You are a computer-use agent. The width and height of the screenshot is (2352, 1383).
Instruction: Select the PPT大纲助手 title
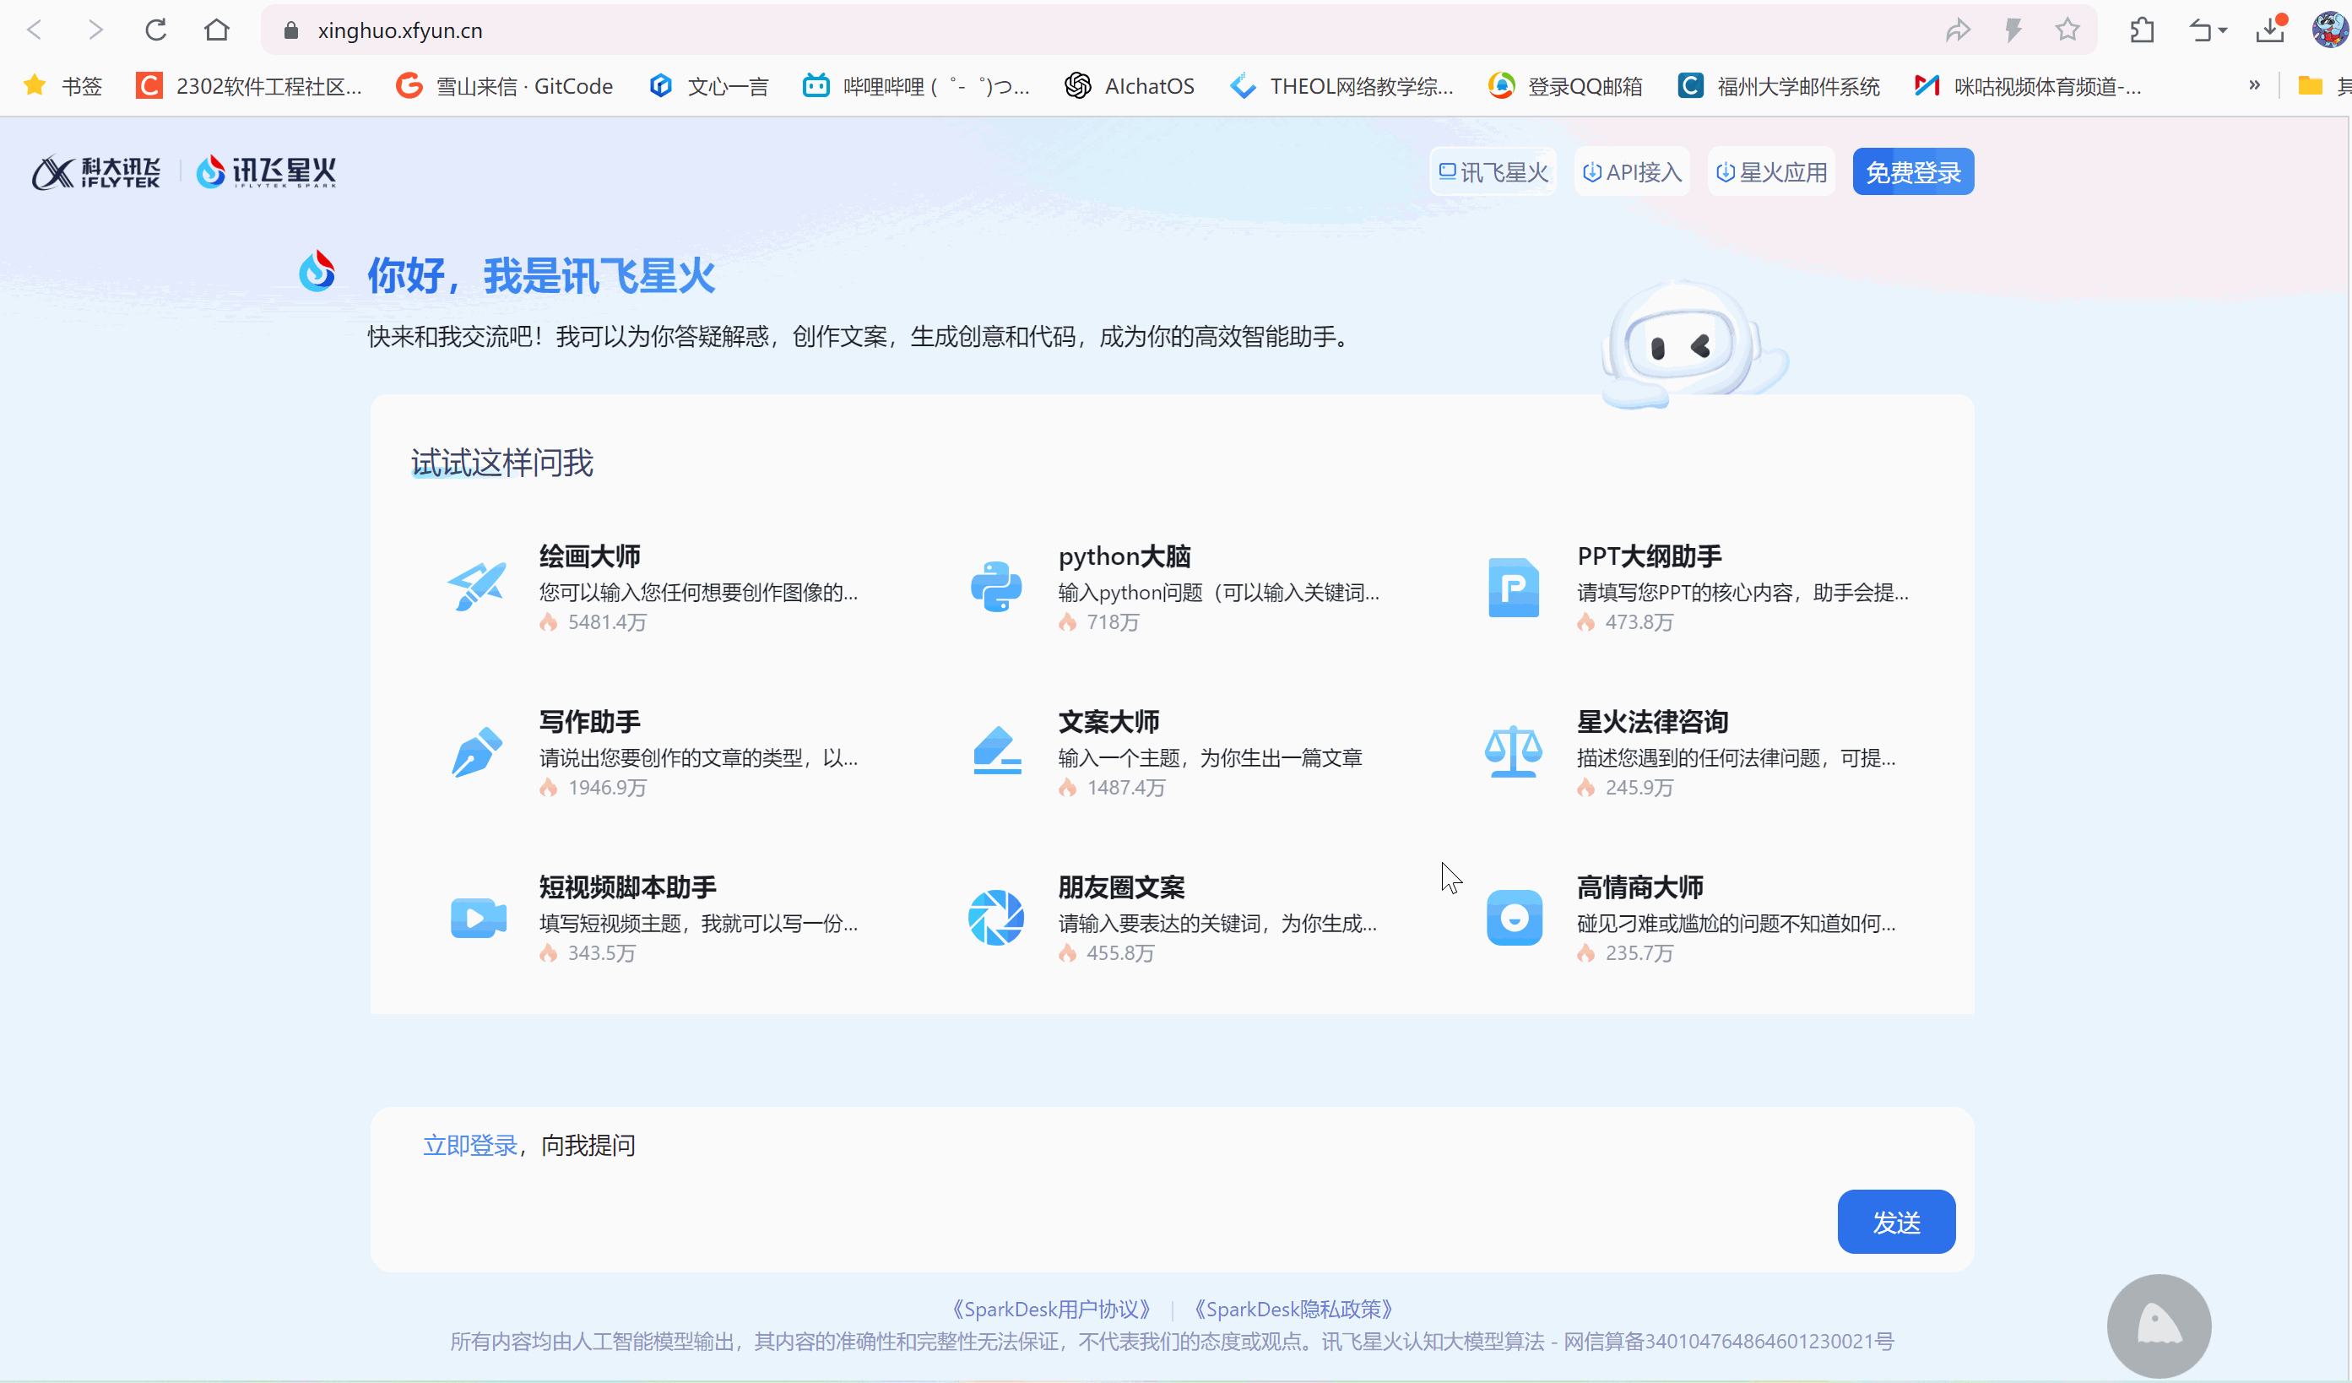(x=1650, y=556)
